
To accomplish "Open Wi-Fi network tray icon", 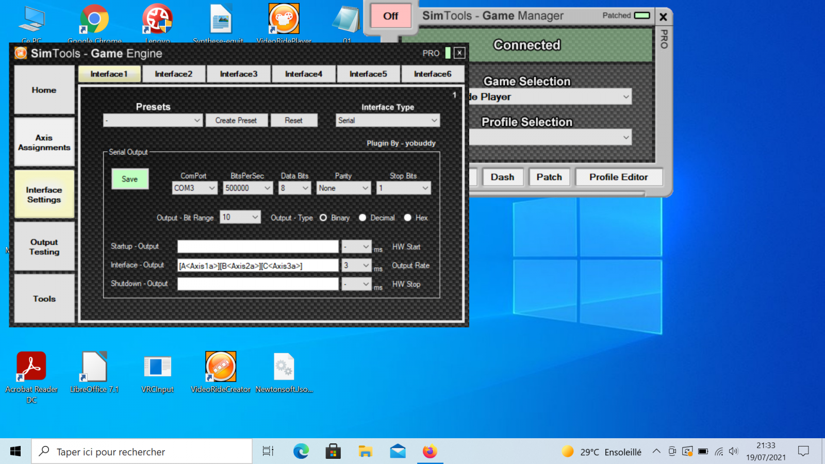I will 719,452.
